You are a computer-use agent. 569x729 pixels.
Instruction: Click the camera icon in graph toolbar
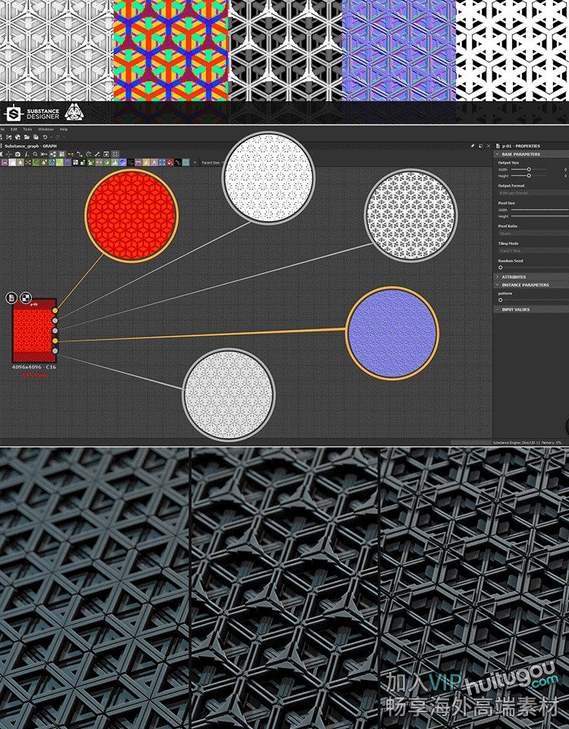[x=17, y=154]
